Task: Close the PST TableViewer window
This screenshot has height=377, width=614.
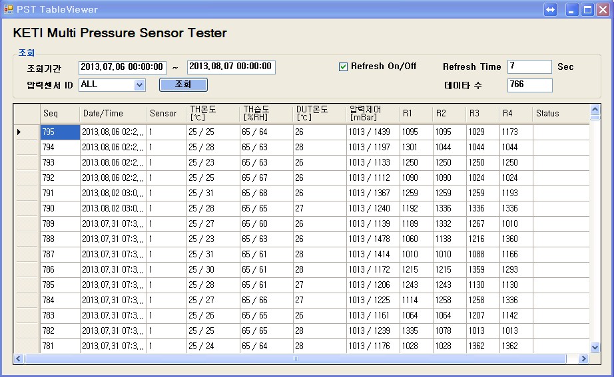Action: point(603,10)
